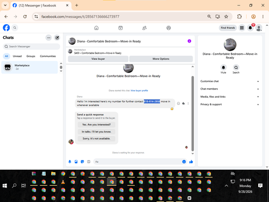Expand Privacy & support section
The width and height of the screenshot is (269, 202).
tap(230, 105)
